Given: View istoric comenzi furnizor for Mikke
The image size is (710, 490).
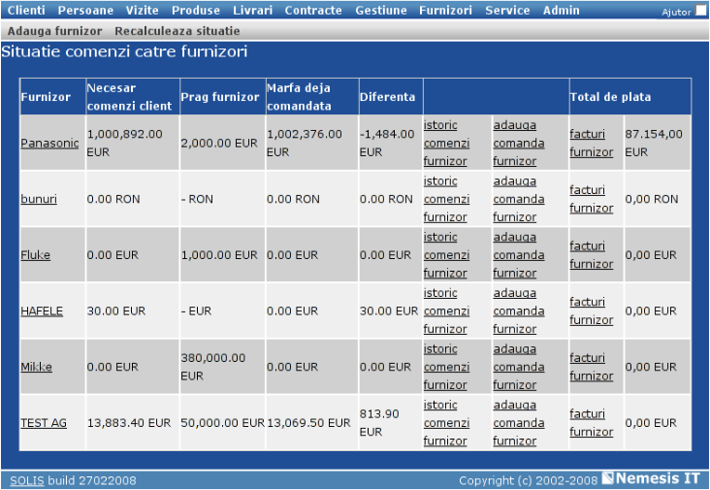Looking at the screenshot, I should click(x=446, y=367).
